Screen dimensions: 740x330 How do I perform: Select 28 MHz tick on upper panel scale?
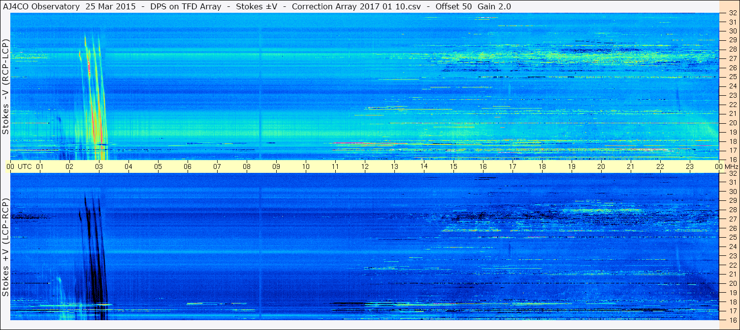[733, 49]
